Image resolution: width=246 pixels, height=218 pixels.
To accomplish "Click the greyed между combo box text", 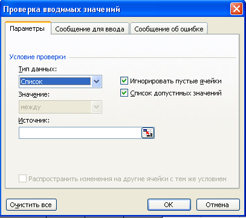I will [x=31, y=107].
